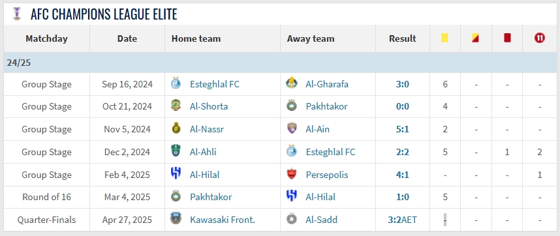The image size is (560, 236).
Task: Click the AFC Champions League trophy icon
Action: click(x=16, y=14)
